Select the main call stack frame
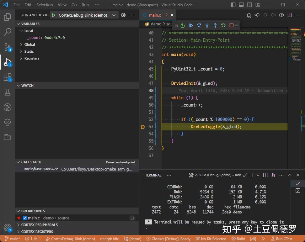The width and height of the screenshot is (305, 242). click(x=41, y=169)
